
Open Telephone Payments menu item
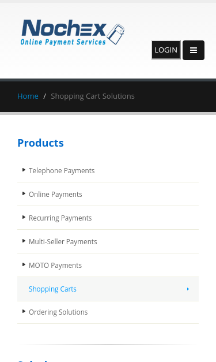tap(62, 171)
